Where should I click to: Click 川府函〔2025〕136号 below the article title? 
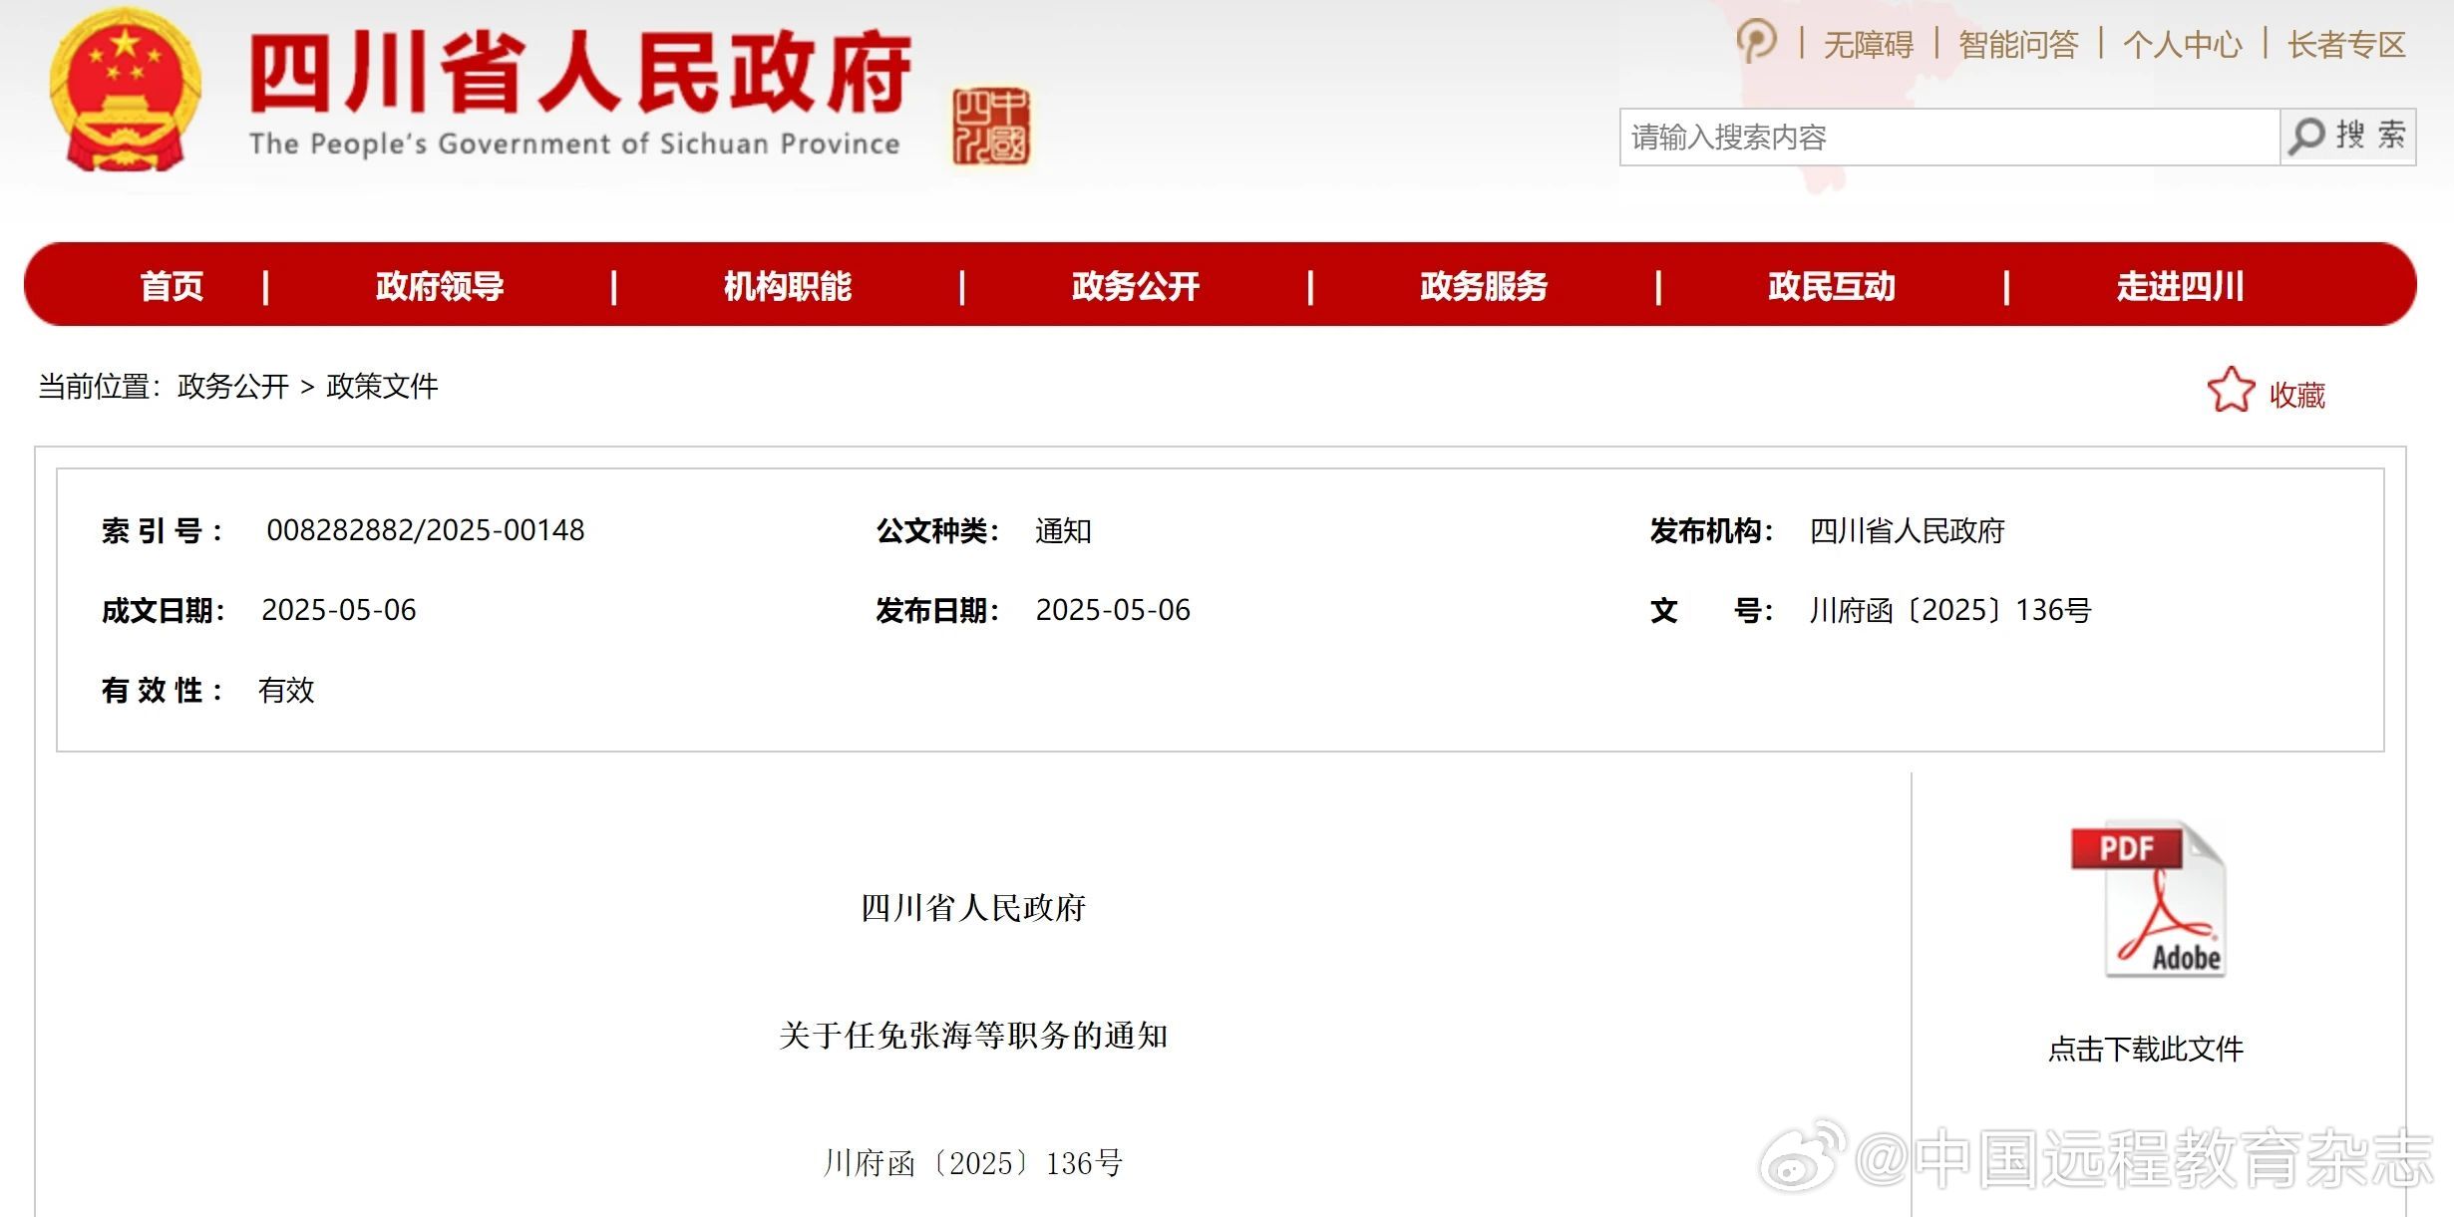(x=973, y=1163)
